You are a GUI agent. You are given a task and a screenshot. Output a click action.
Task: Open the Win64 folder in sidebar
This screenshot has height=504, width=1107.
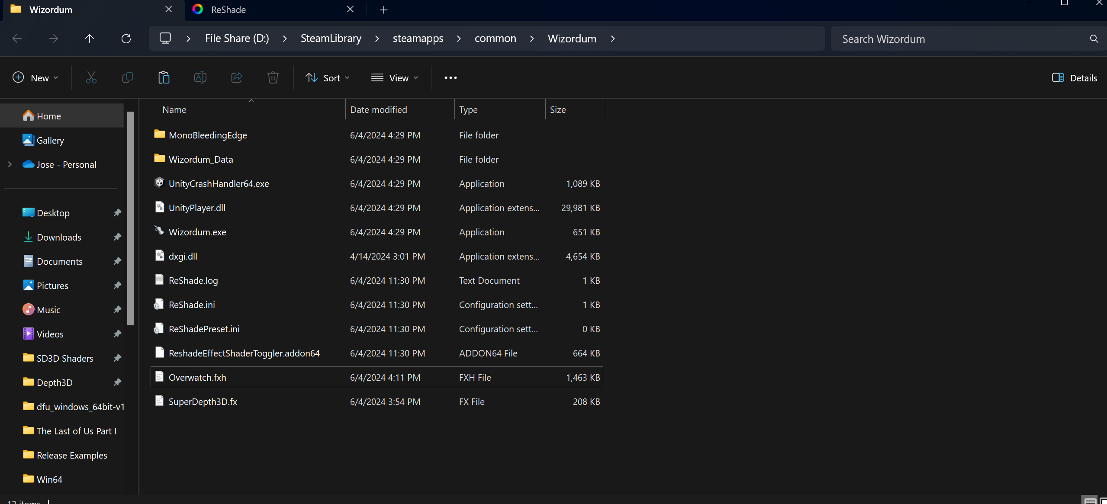[x=62, y=479]
